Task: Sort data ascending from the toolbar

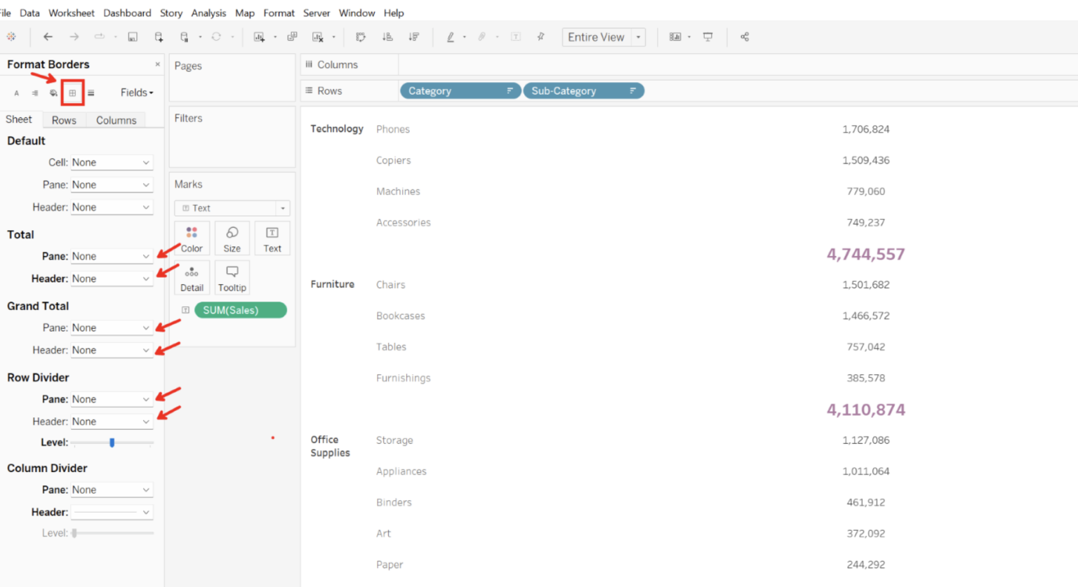Action: click(387, 36)
